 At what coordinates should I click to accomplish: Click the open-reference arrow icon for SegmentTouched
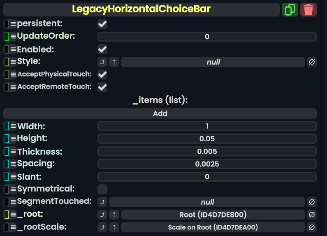(102, 202)
